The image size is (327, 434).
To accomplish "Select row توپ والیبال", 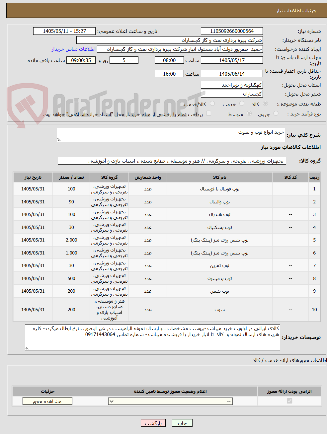I will (167, 202).
